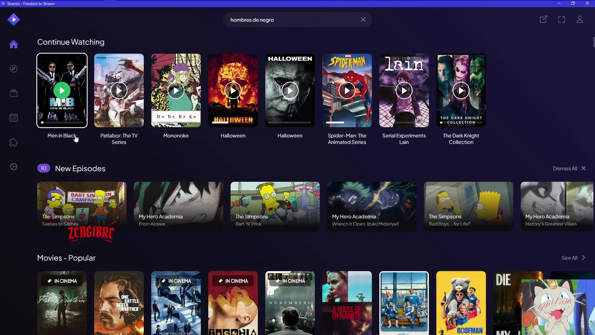Click the chevron arrow next to See All
Viewport: 595px width, 335px height.
583,258
